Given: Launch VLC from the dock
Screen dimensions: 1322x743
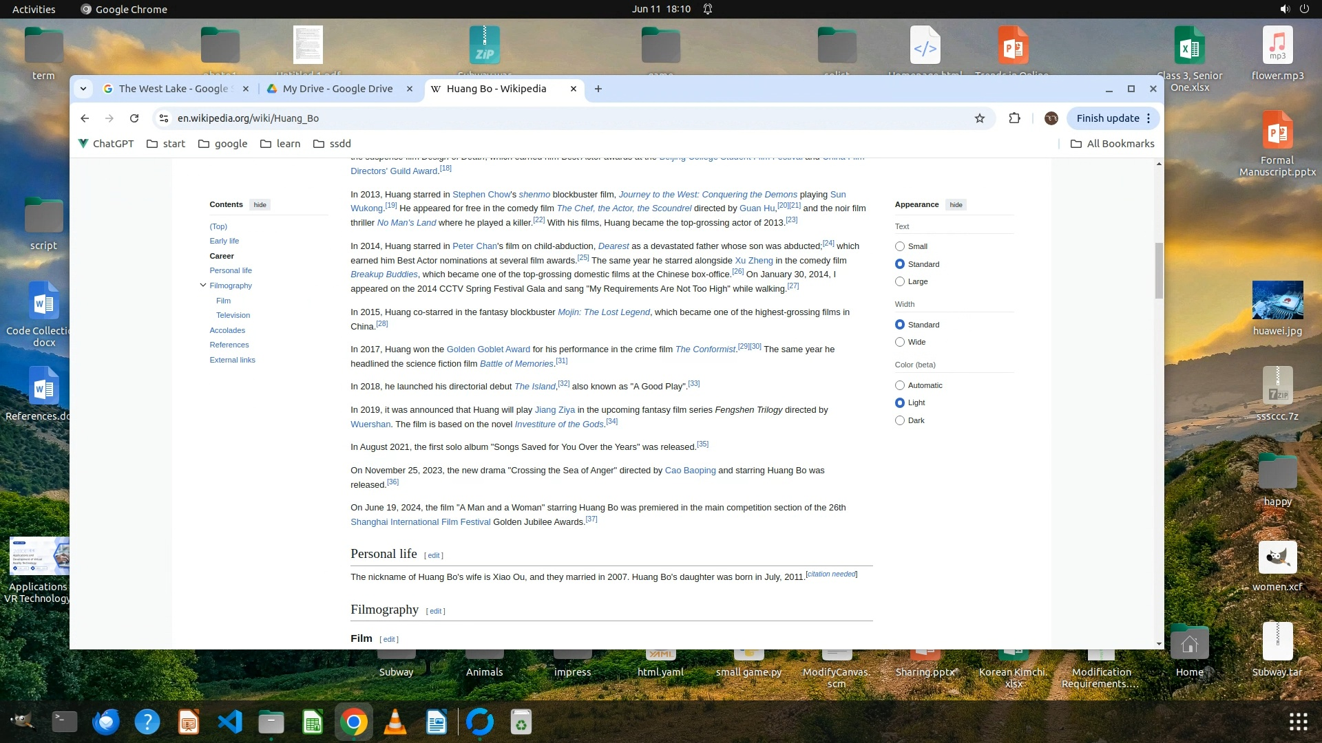Looking at the screenshot, I should coord(395,722).
